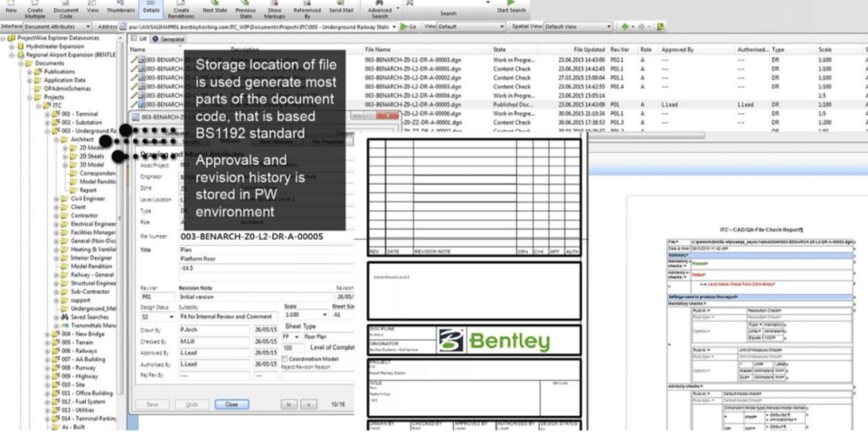
Task: Select the Details view button
Action: point(151,7)
